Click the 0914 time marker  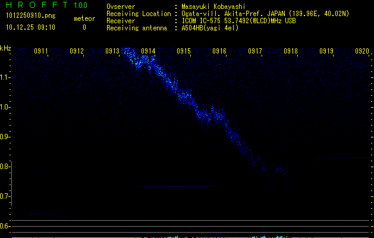click(x=148, y=51)
